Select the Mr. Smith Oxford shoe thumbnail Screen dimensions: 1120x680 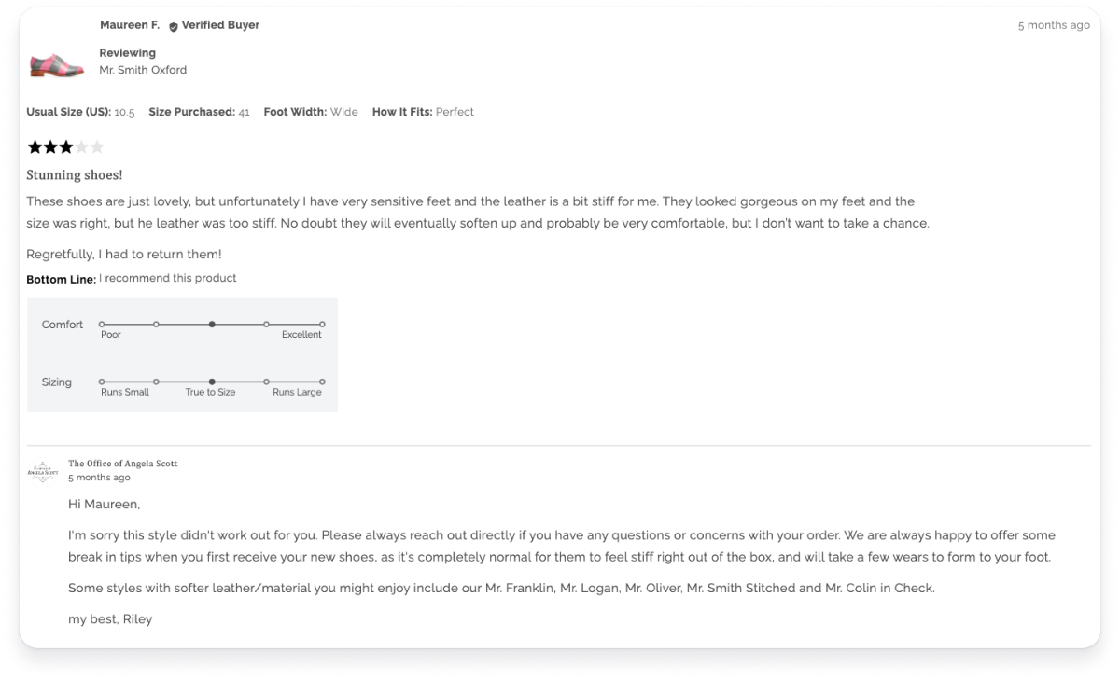click(56, 63)
